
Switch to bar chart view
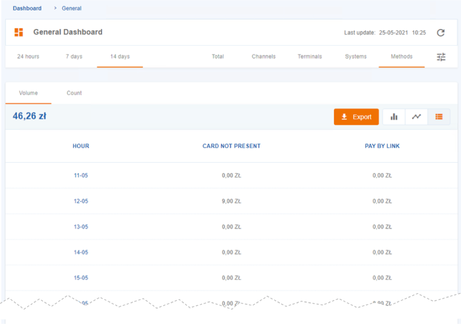394,117
